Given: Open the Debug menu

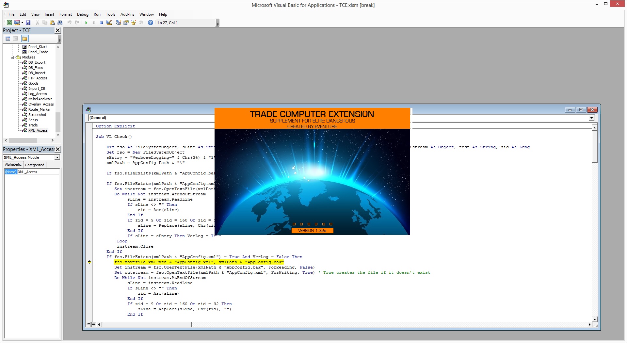Looking at the screenshot, I should click(x=83, y=14).
